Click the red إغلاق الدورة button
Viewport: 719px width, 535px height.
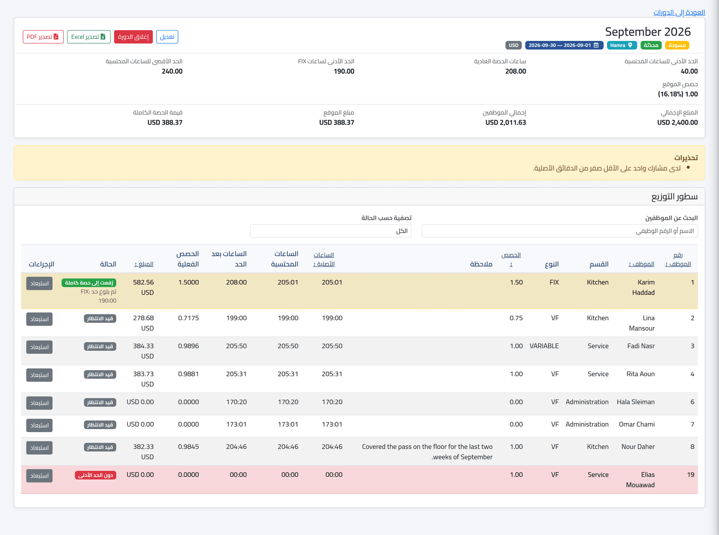click(133, 37)
